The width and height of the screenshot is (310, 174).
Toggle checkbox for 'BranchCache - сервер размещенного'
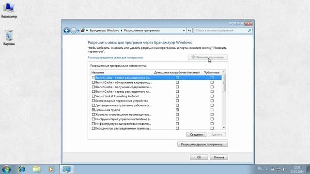coord(93,91)
